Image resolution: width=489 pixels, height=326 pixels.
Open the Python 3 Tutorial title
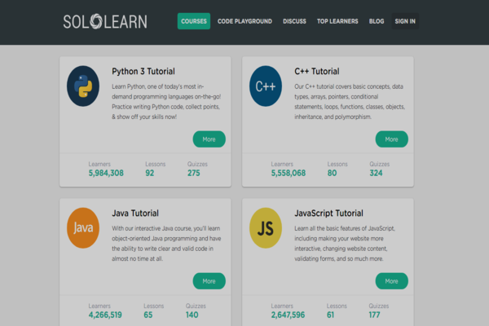143,72
